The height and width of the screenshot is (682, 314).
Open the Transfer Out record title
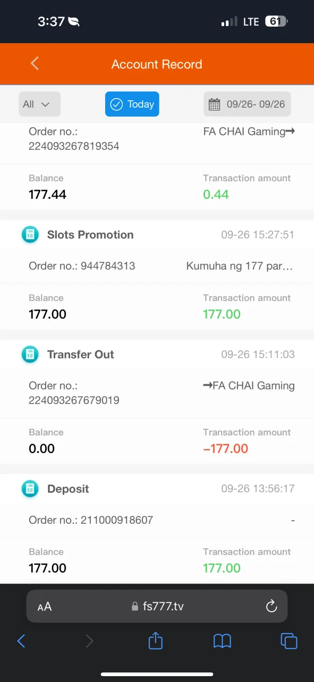(80, 354)
